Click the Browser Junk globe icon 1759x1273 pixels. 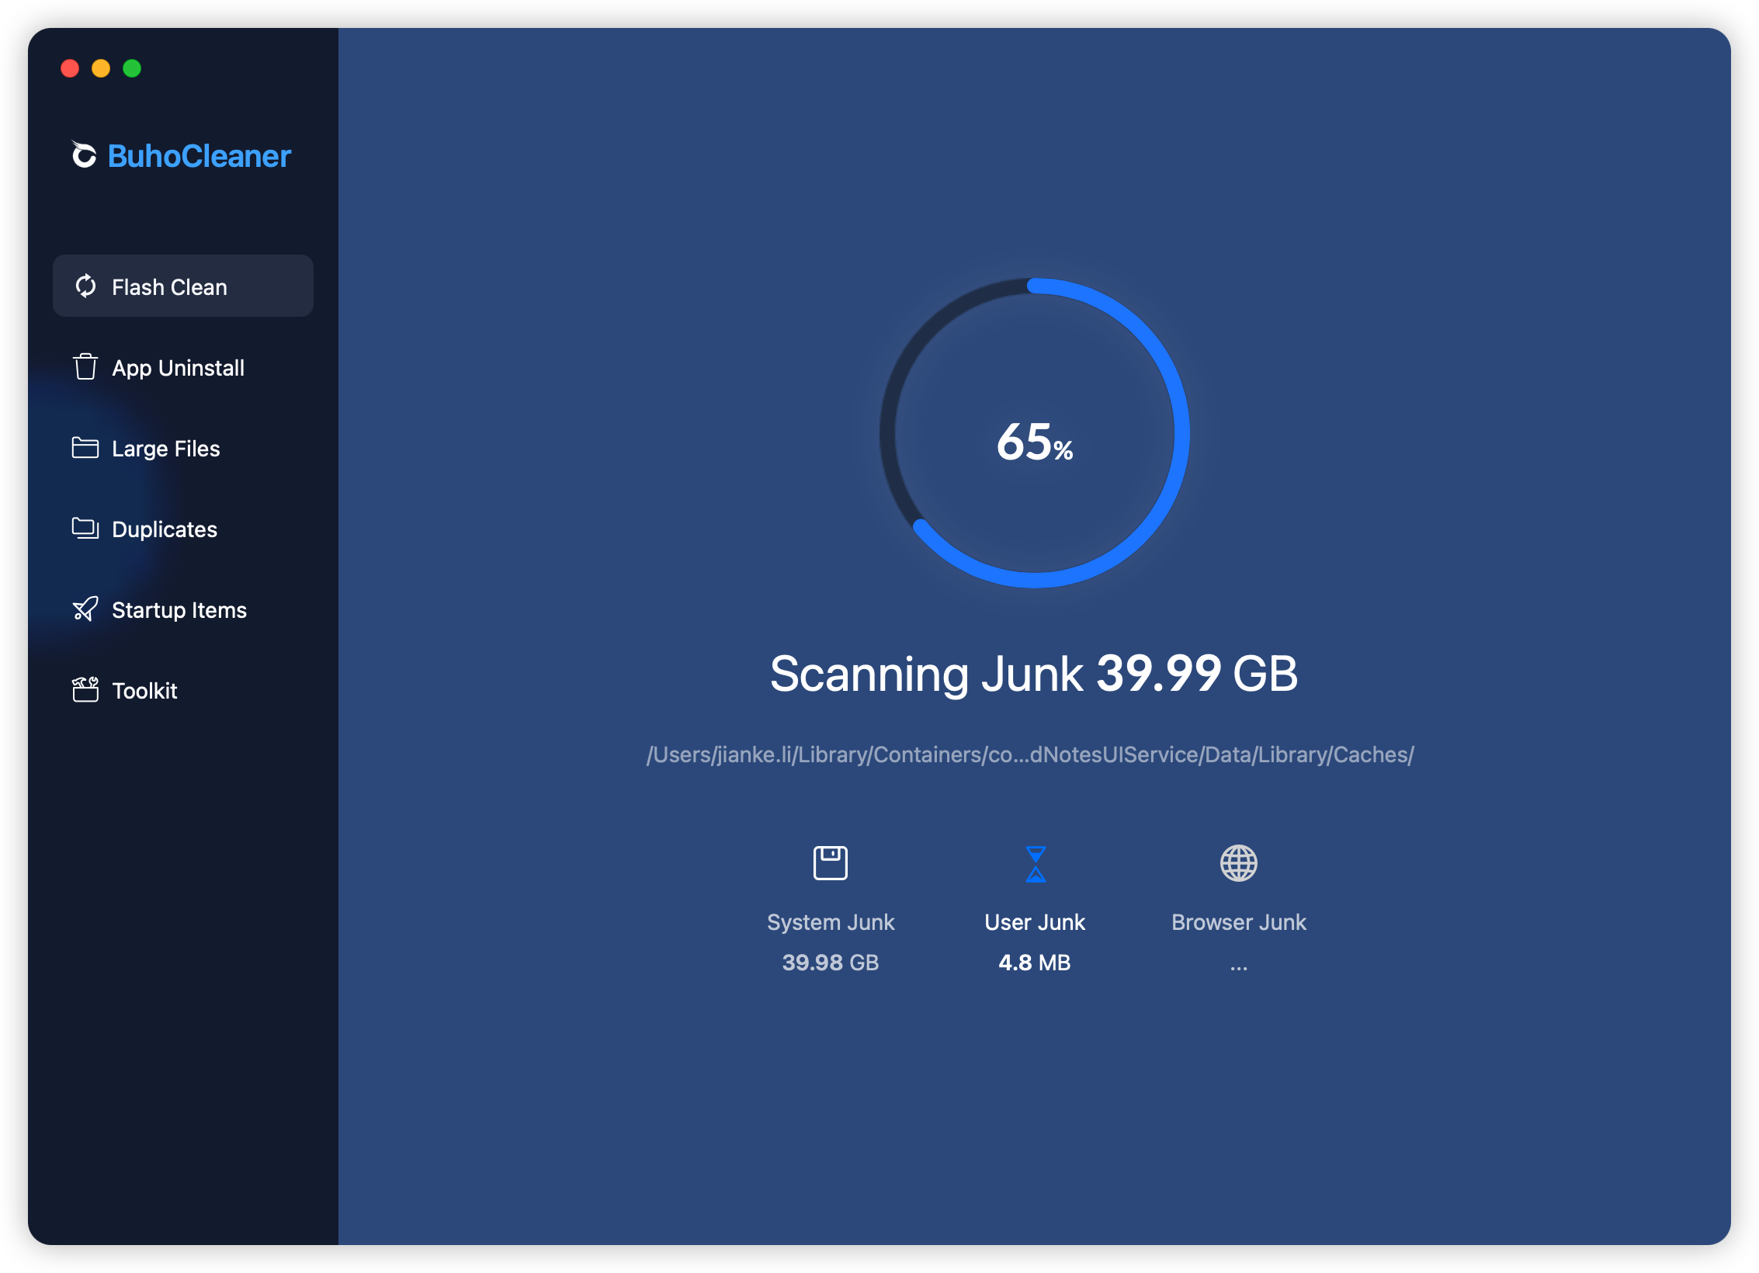1239,863
